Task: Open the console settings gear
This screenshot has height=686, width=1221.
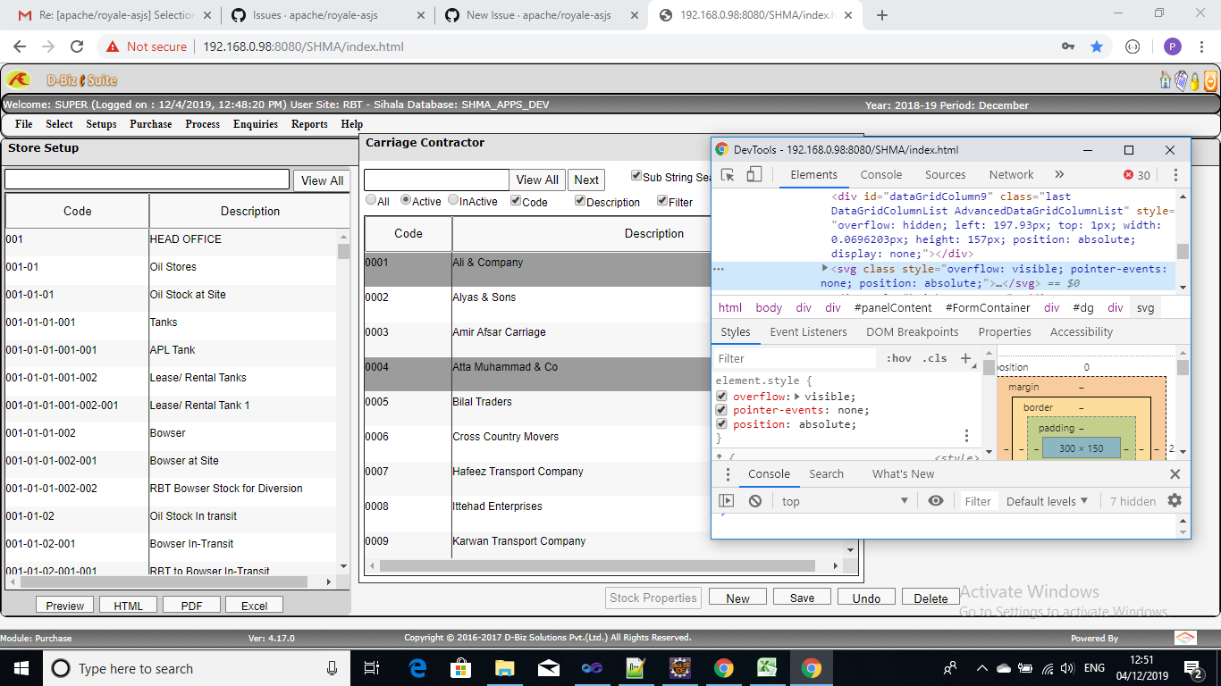Action: [1175, 501]
